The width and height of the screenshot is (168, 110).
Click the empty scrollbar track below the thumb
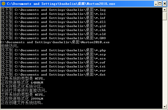point(164,63)
